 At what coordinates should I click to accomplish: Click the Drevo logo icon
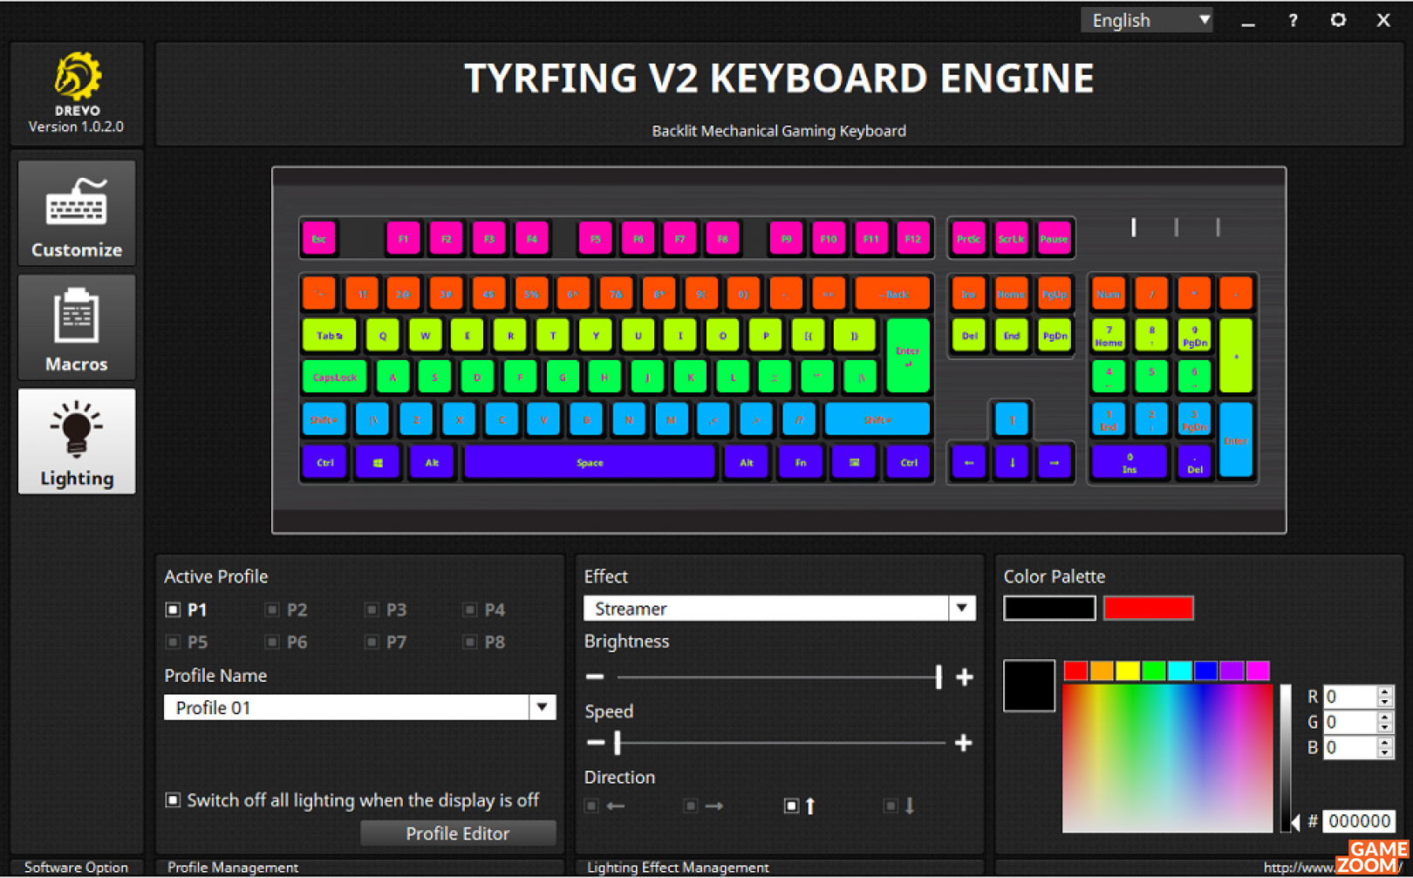pyautogui.click(x=77, y=76)
